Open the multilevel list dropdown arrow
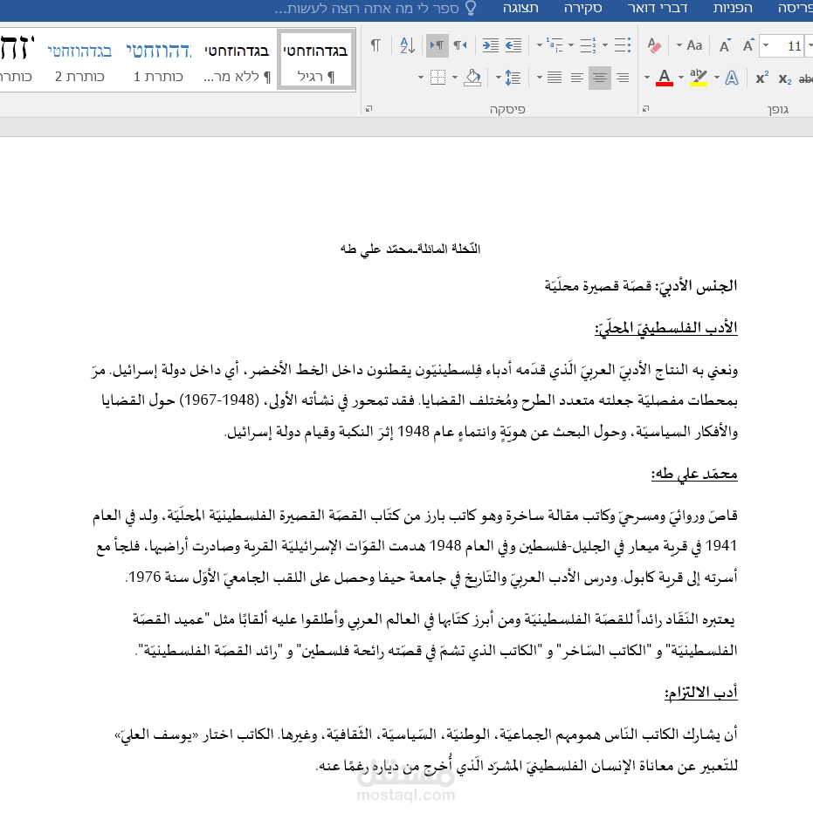 point(539,46)
